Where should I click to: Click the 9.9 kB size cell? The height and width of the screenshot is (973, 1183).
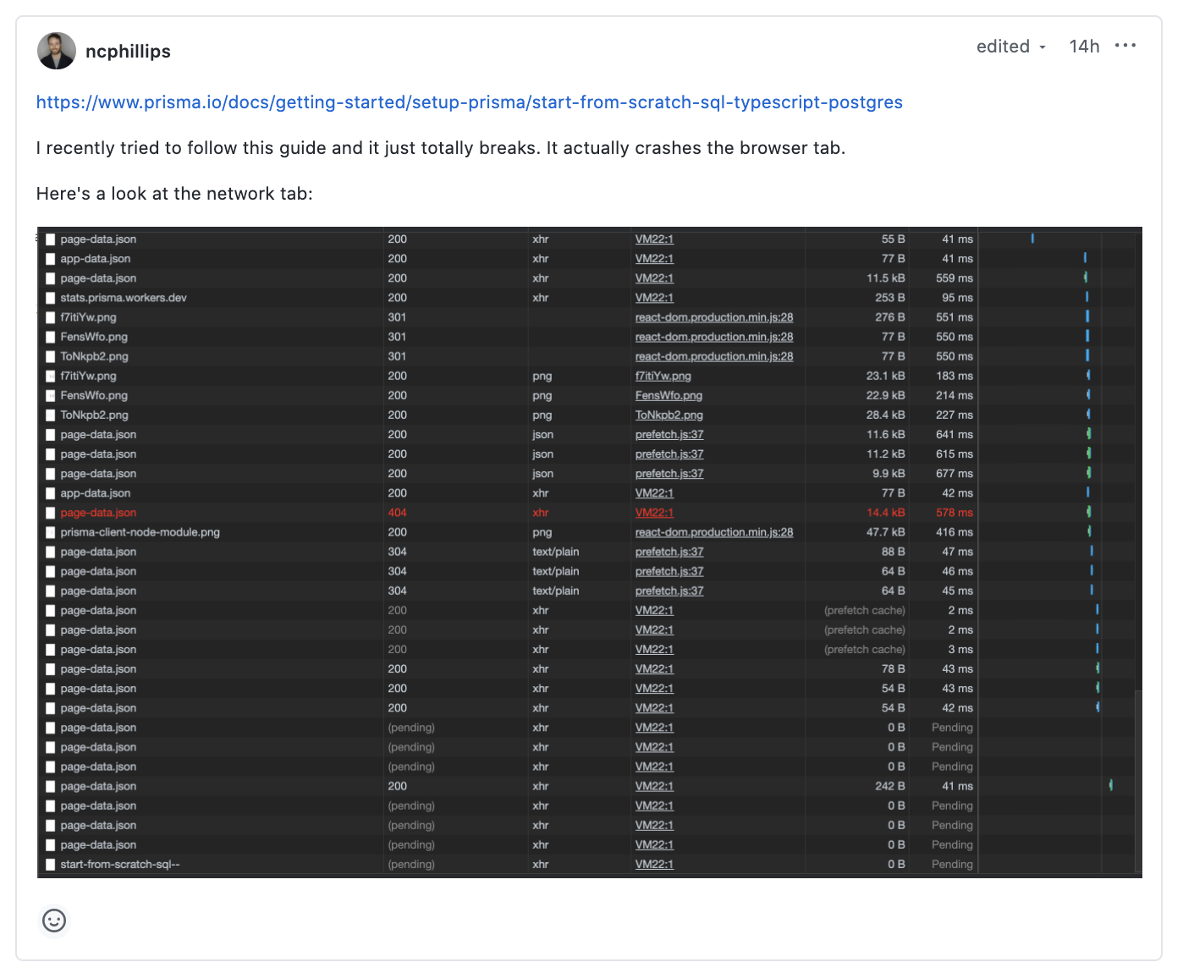pyautogui.click(x=889, y=474)
